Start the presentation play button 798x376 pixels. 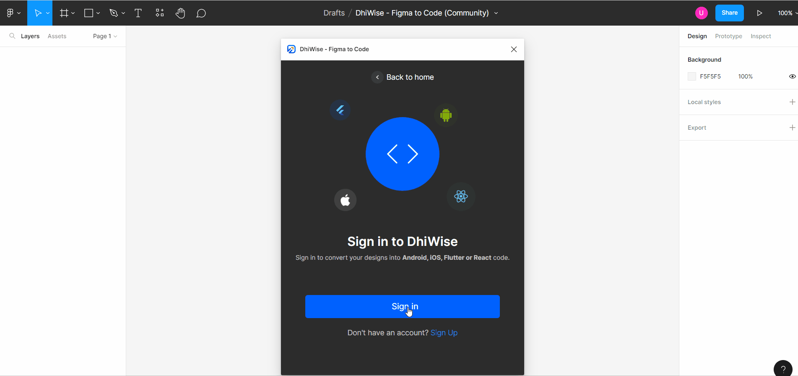point(759,13)
